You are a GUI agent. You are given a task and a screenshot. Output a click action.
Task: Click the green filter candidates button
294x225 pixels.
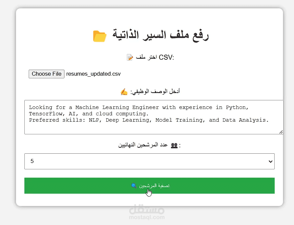[149, 186]
